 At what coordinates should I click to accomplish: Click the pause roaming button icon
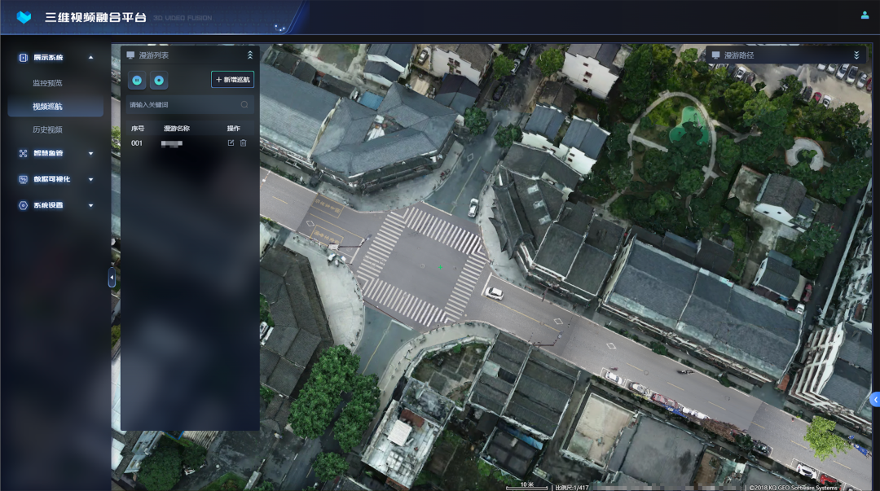[137, 80]
